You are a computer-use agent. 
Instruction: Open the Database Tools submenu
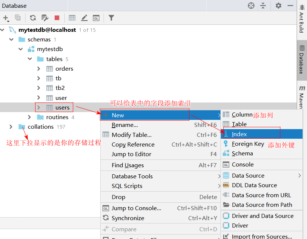pos(161,176)
